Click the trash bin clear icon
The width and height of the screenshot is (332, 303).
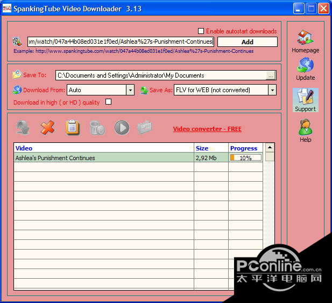point(97,128)
